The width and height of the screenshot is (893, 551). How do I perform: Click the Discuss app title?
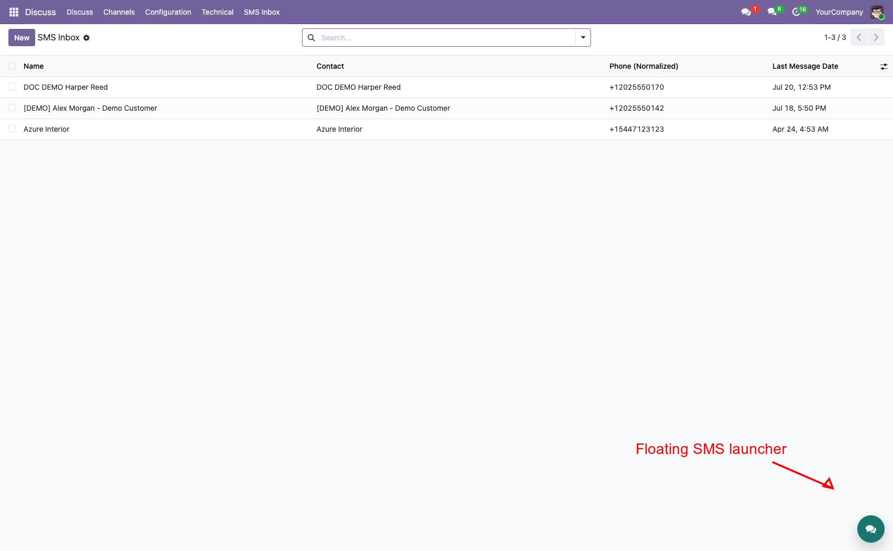pos(40,12)
